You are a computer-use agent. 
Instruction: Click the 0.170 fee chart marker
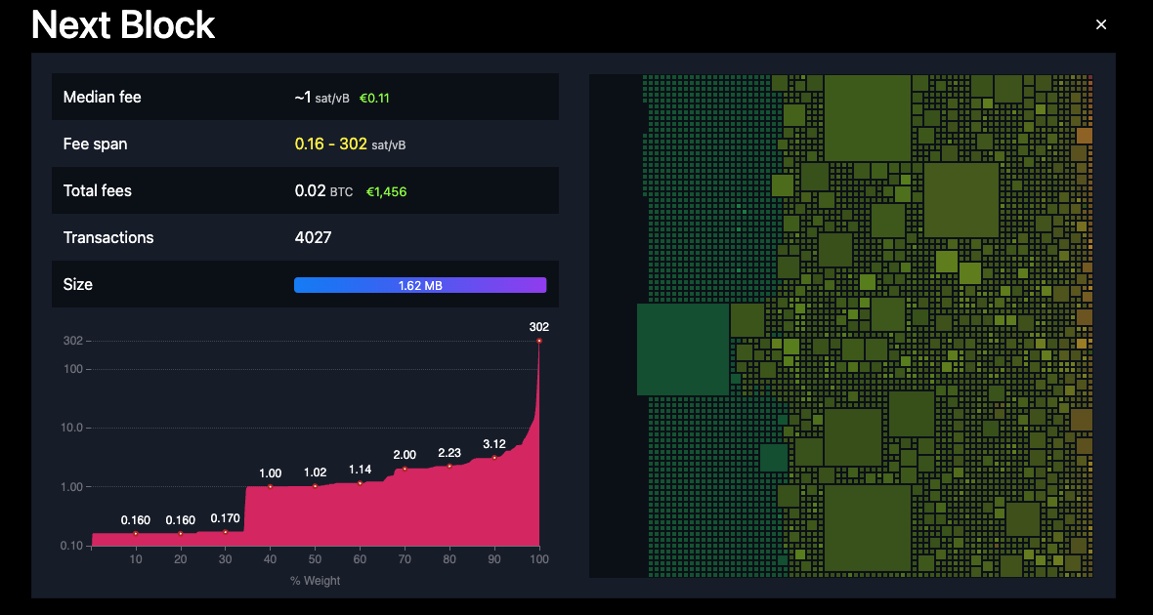coord(226,531)
